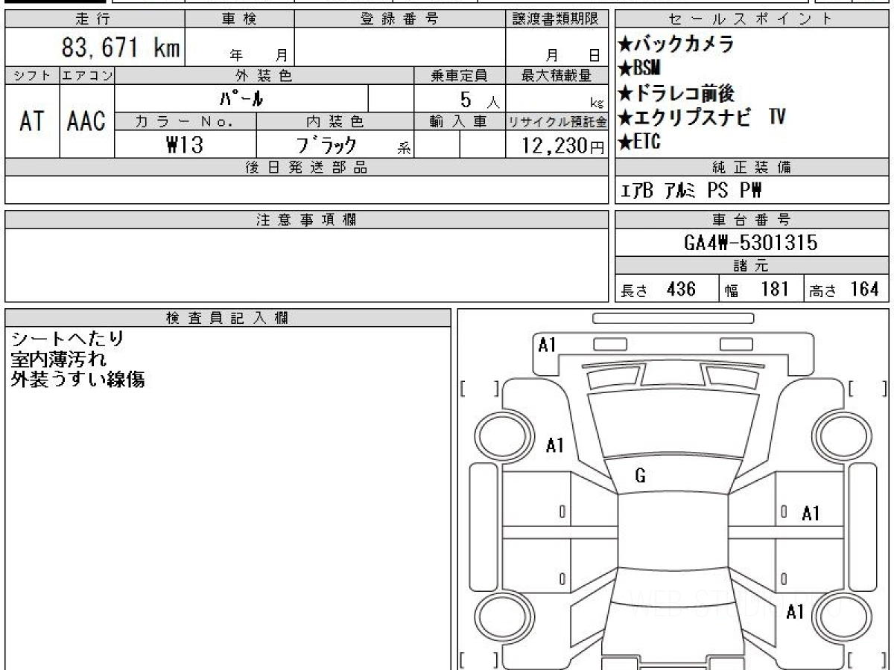Select the リサイクル預託金 header
894x670 pixels.
pyautogui.click(x=557, y=121)
